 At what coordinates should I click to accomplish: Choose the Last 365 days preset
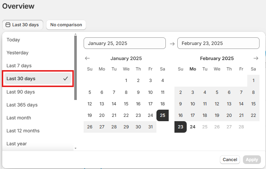pos(22,105)
